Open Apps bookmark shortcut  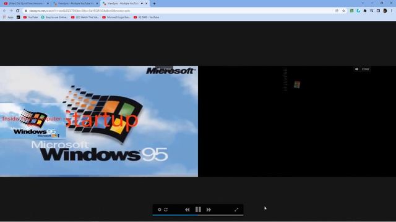(8, 17)
